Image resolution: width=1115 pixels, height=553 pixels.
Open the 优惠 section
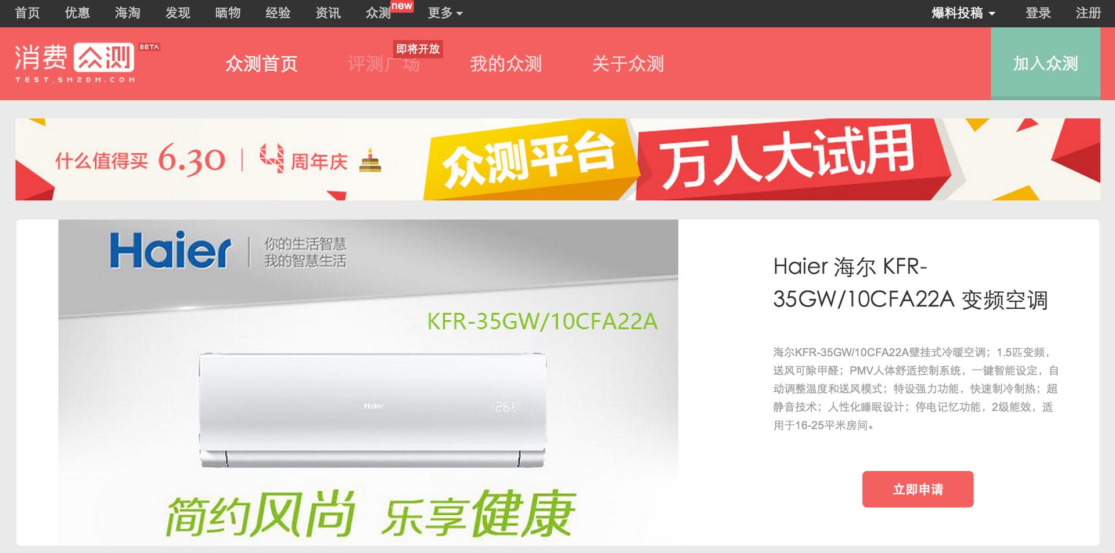point(77,13)
